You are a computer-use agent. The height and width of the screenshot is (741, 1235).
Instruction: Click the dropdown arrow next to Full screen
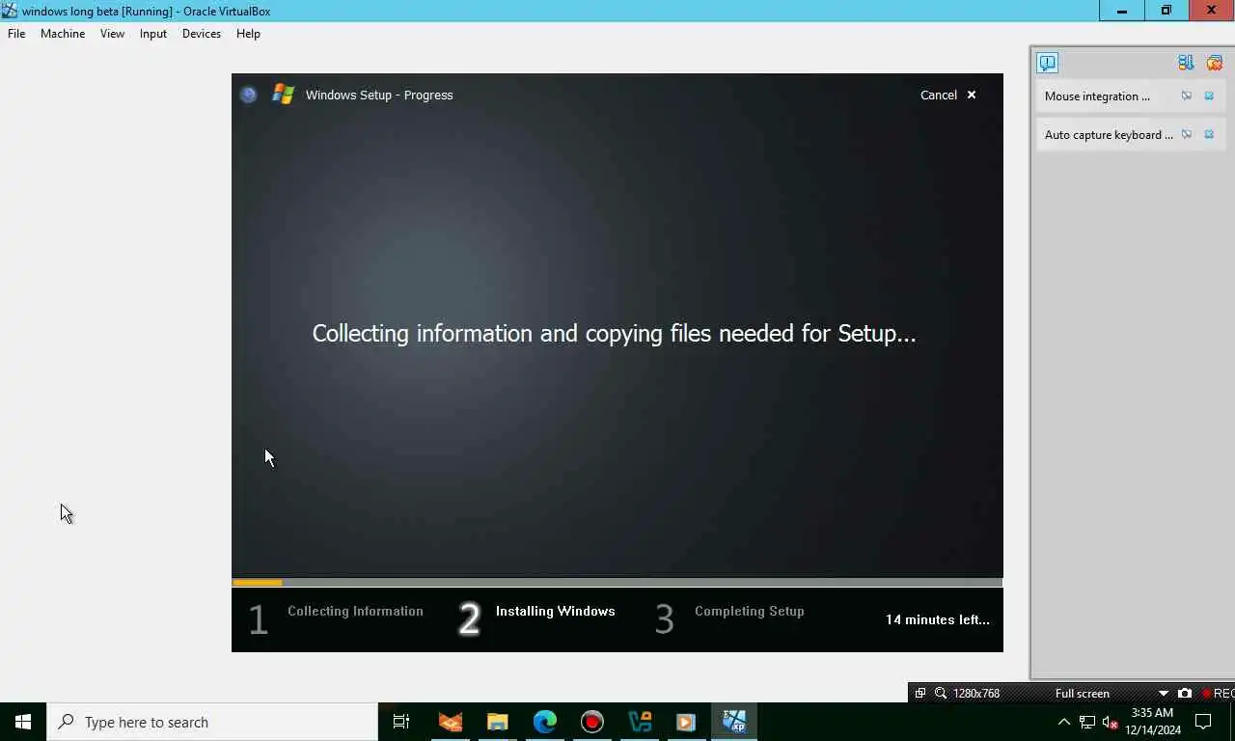coord(1163,694)
